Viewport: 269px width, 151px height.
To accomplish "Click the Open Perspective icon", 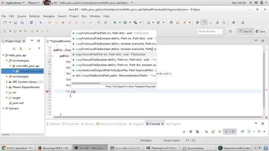I will click(x=230, y=31).
